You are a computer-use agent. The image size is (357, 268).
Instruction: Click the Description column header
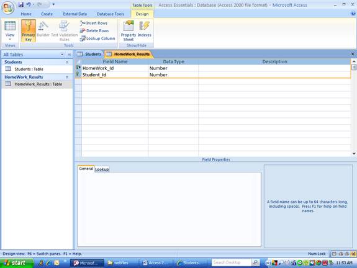[274, 61]
